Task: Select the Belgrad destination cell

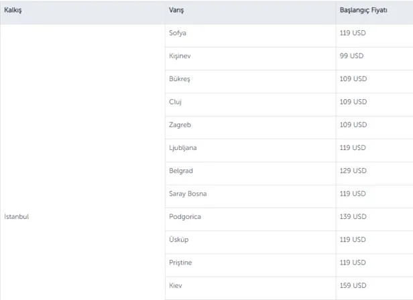Action: click(x=181, y=171)
